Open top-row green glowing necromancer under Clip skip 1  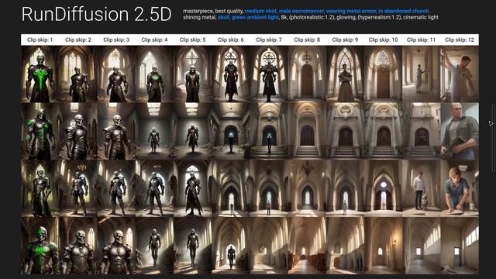click(40, 74)
